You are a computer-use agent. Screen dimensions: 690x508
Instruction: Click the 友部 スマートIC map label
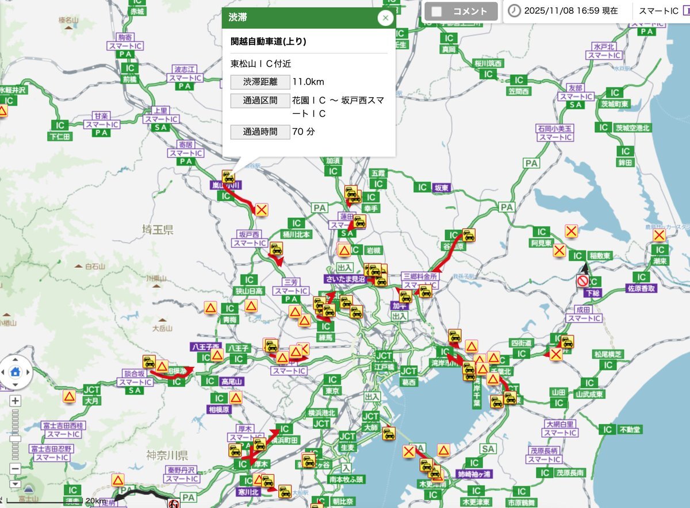[x=574, y=92]
